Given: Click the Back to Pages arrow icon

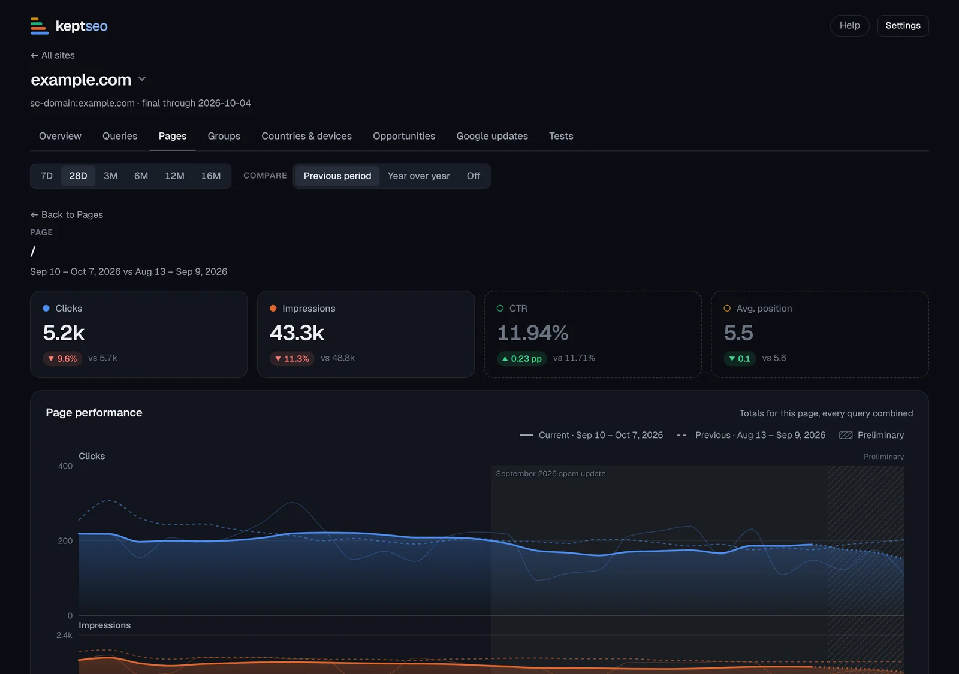Looking at the screenshot, I should [34, 214].
